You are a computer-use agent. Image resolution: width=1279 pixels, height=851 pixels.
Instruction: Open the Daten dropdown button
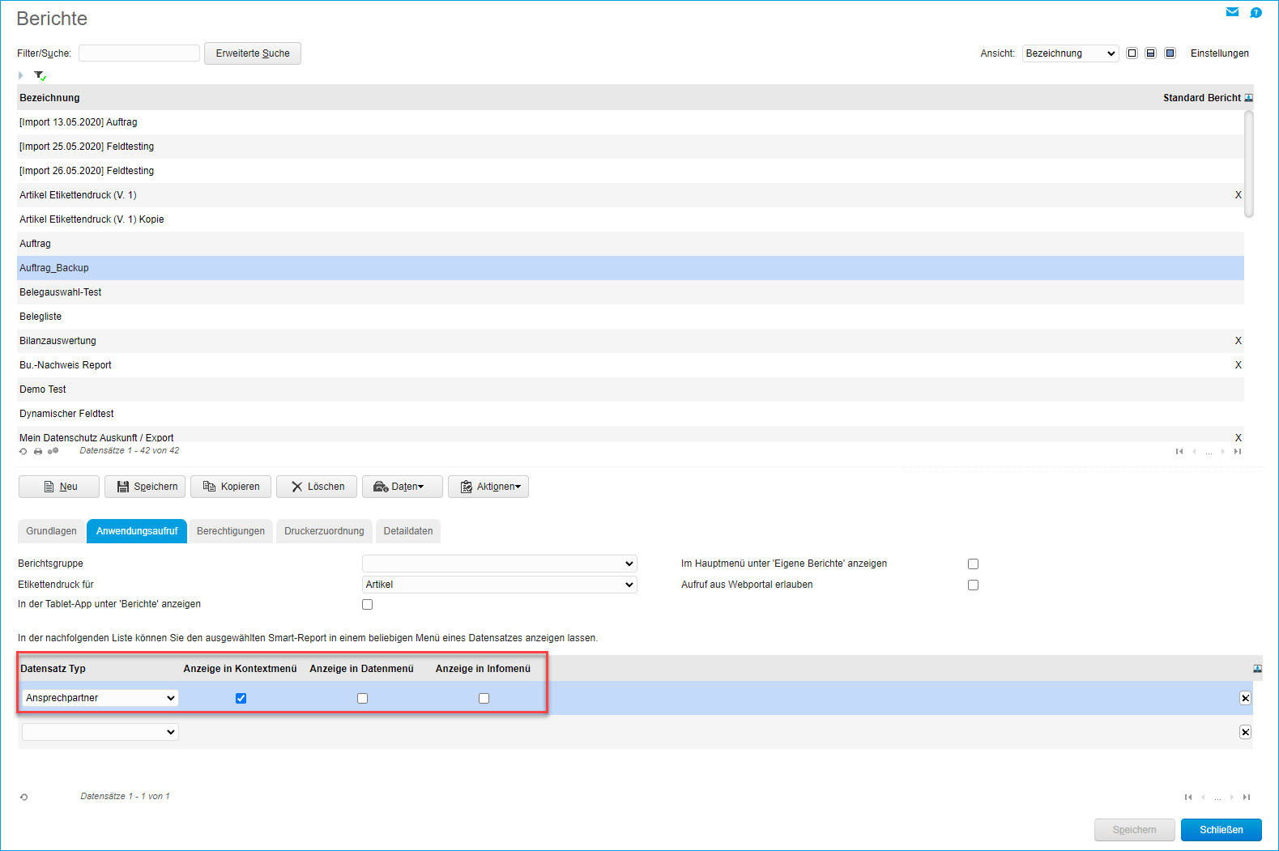click(402, 487)
